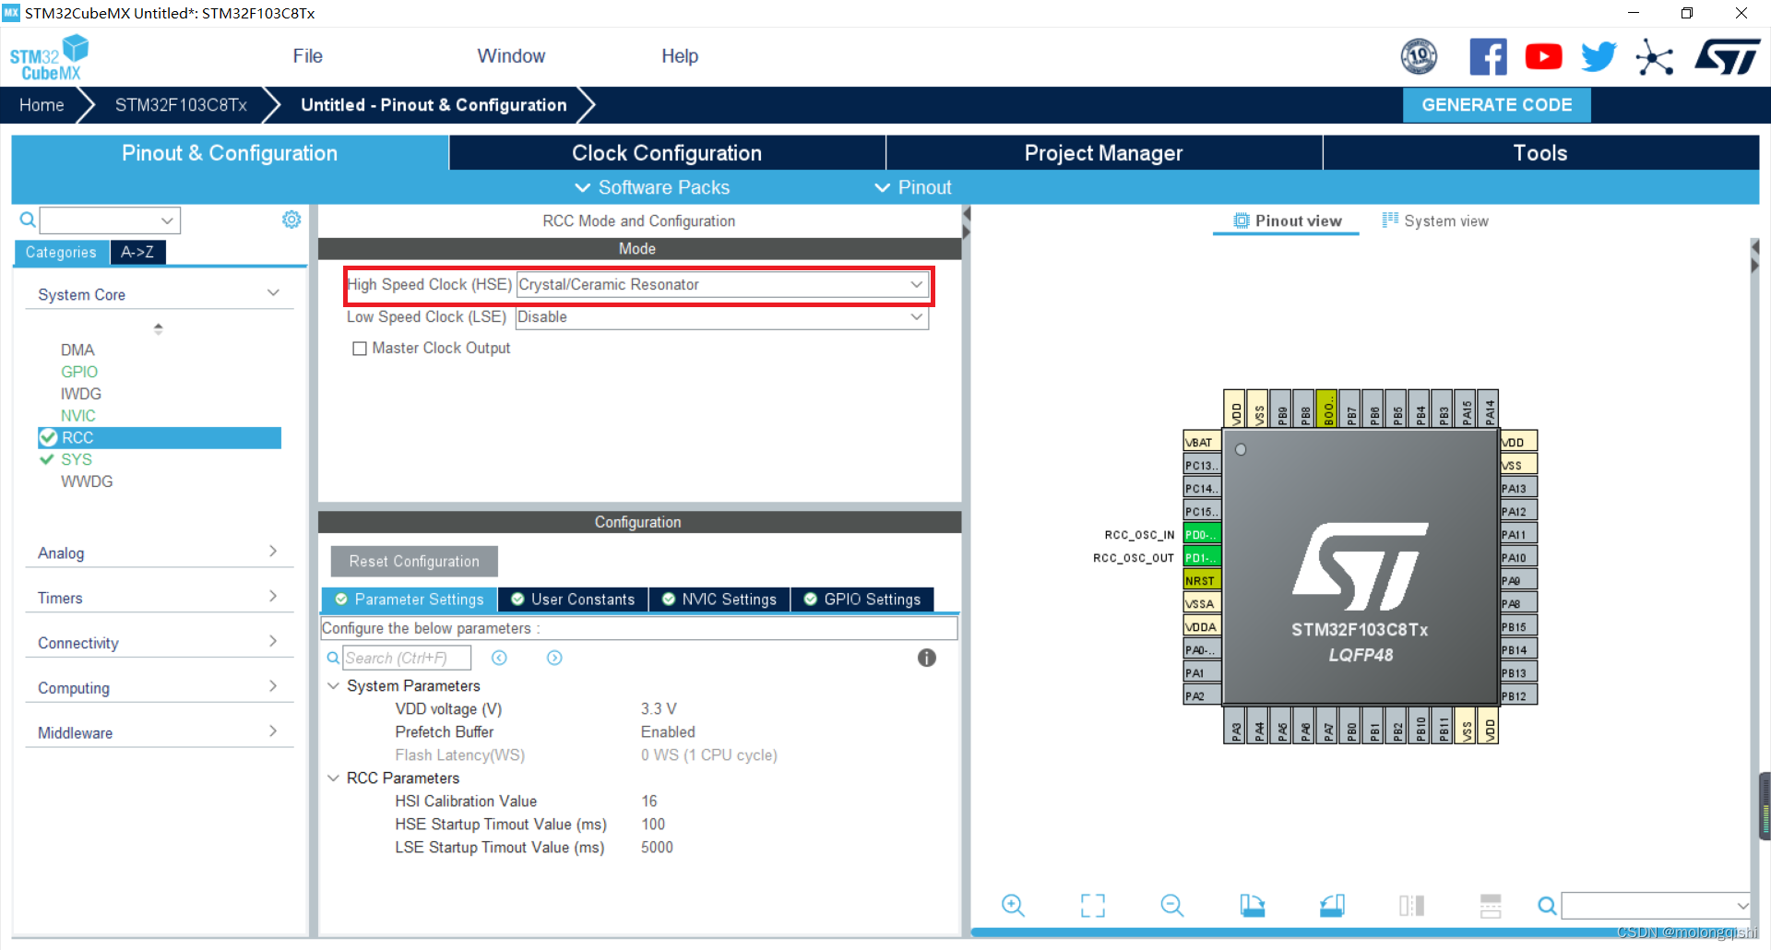Open the peripheral search combo box

point(110,220)
